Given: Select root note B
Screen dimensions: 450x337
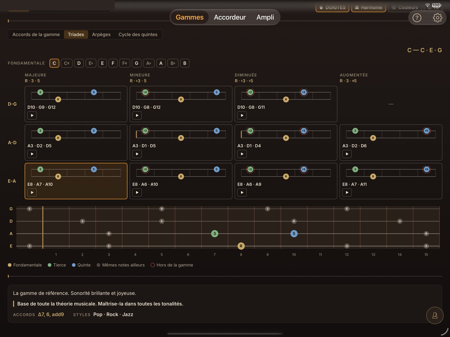Looking at the screenshot, I should click(x=185, y=63).
